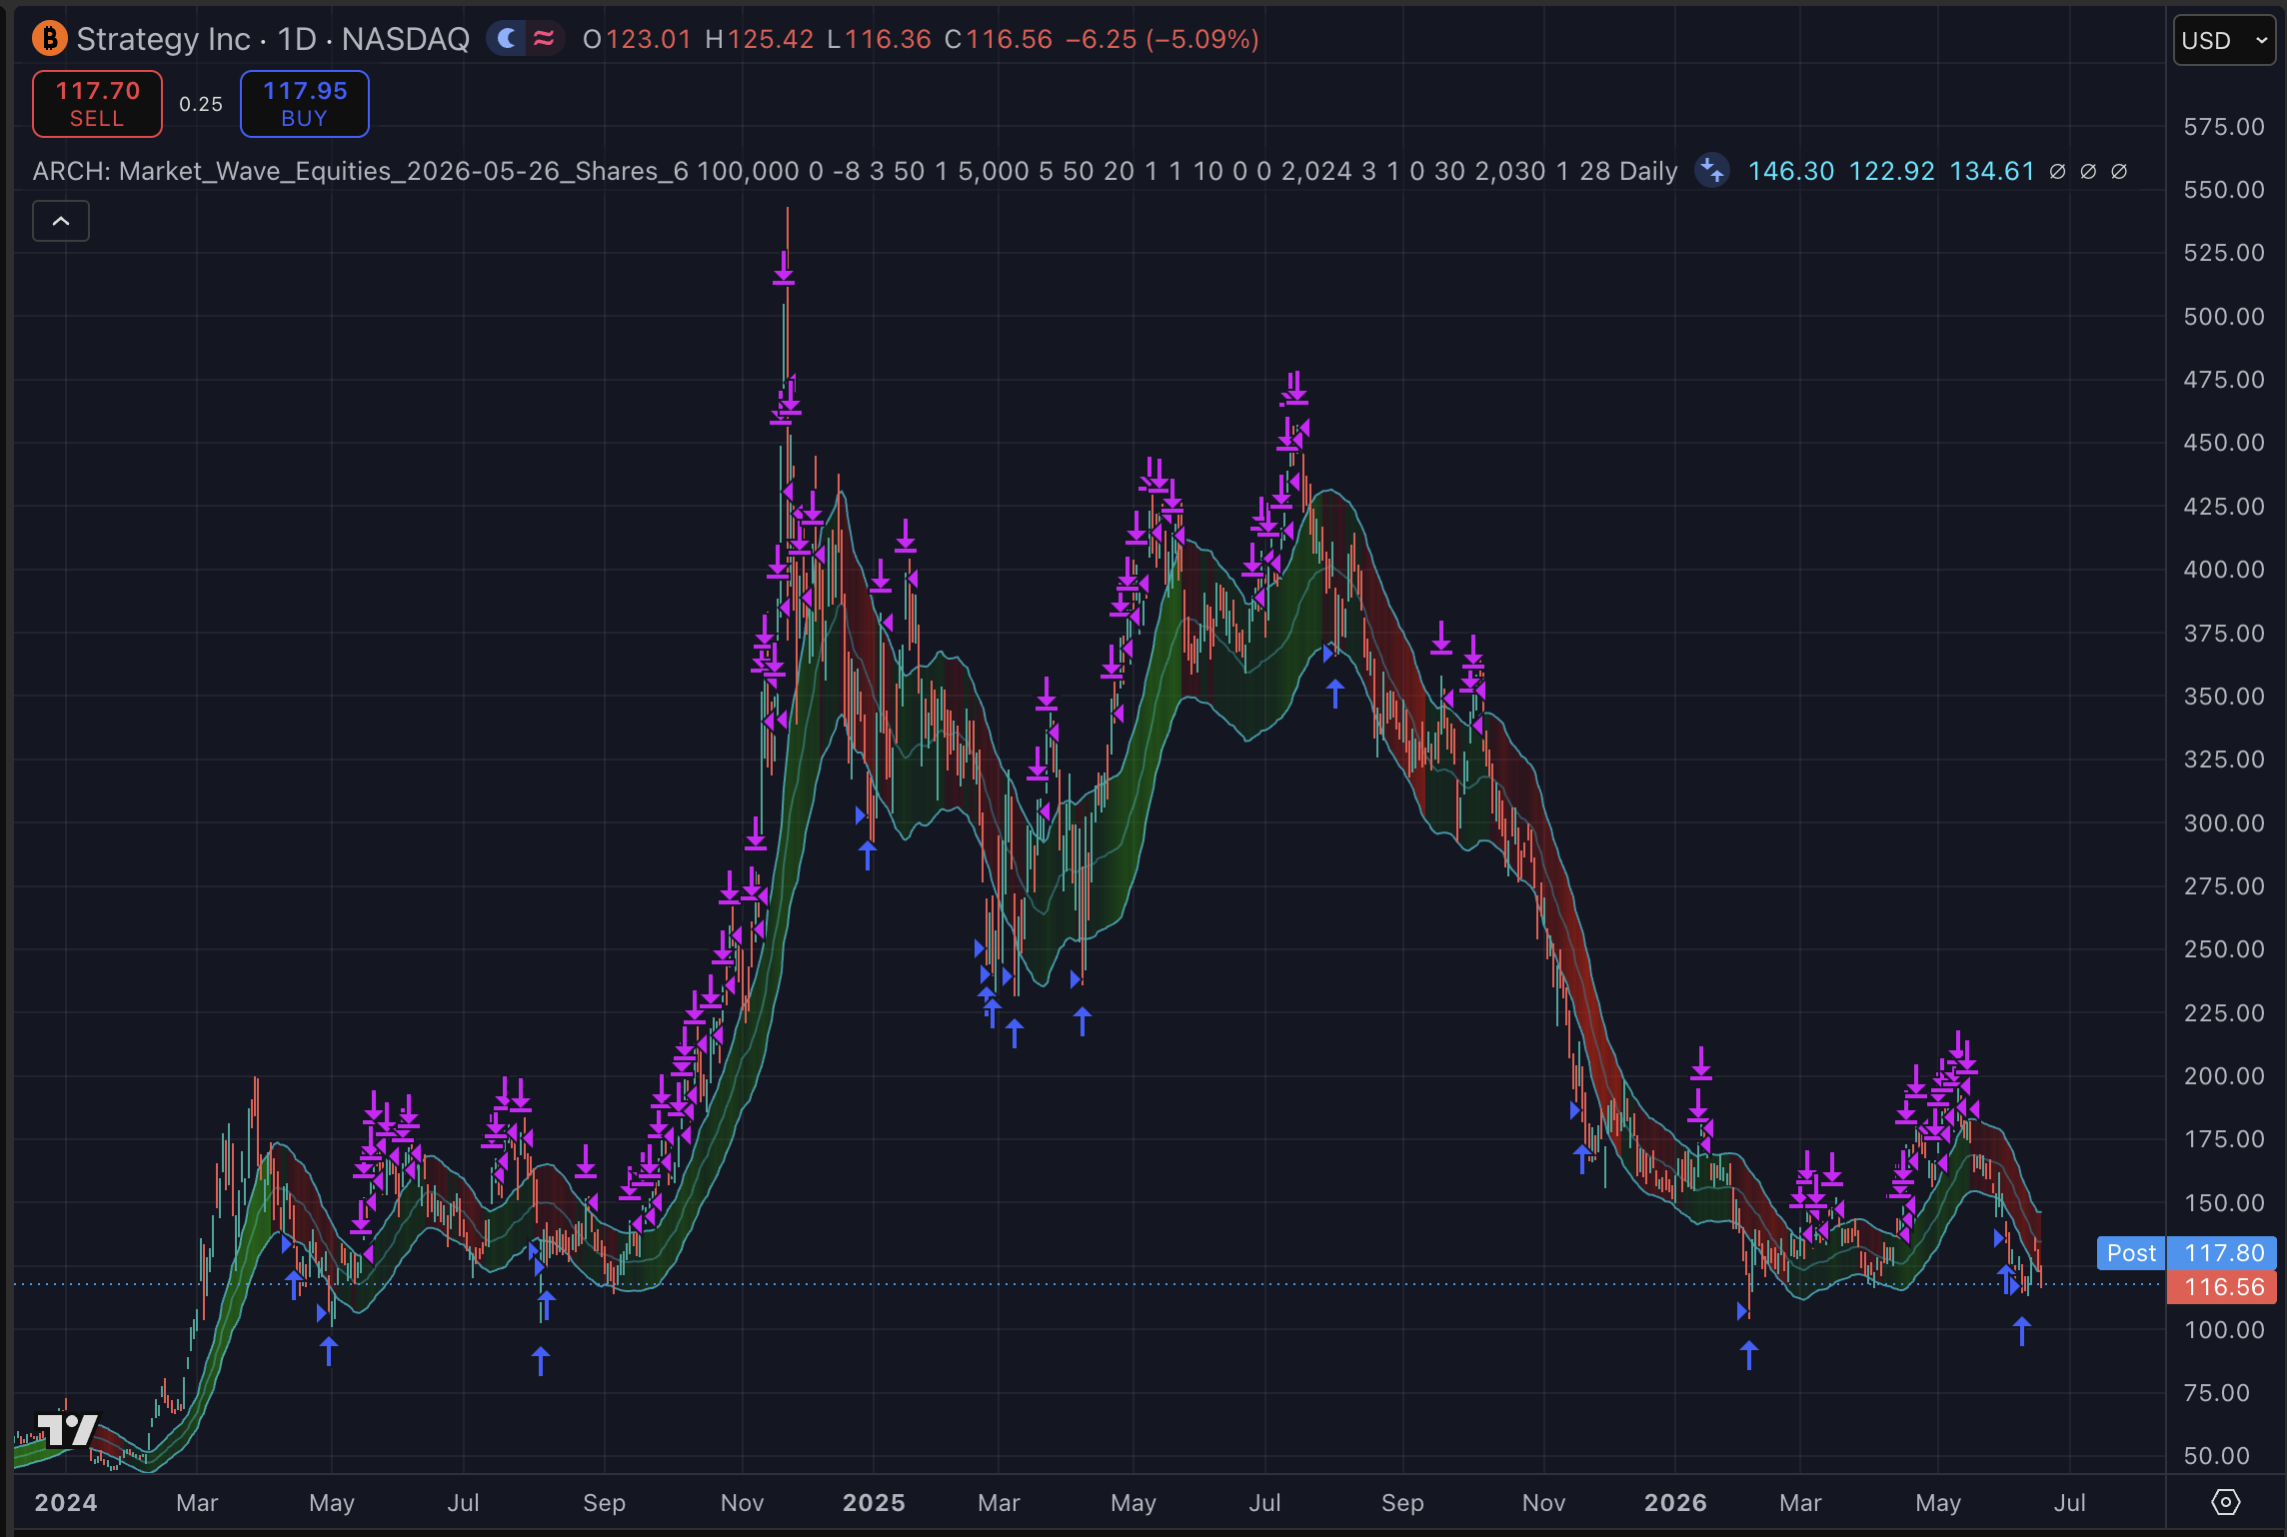
Task: Click the 2025 label on time axis
Action: tap(874, 1503)
